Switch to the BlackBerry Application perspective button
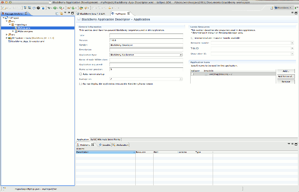Viewport: 299px width, 192px height. click(x=284, y=8)
